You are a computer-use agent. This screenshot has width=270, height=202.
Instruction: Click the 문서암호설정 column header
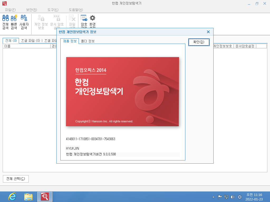[x=245, y=46]
